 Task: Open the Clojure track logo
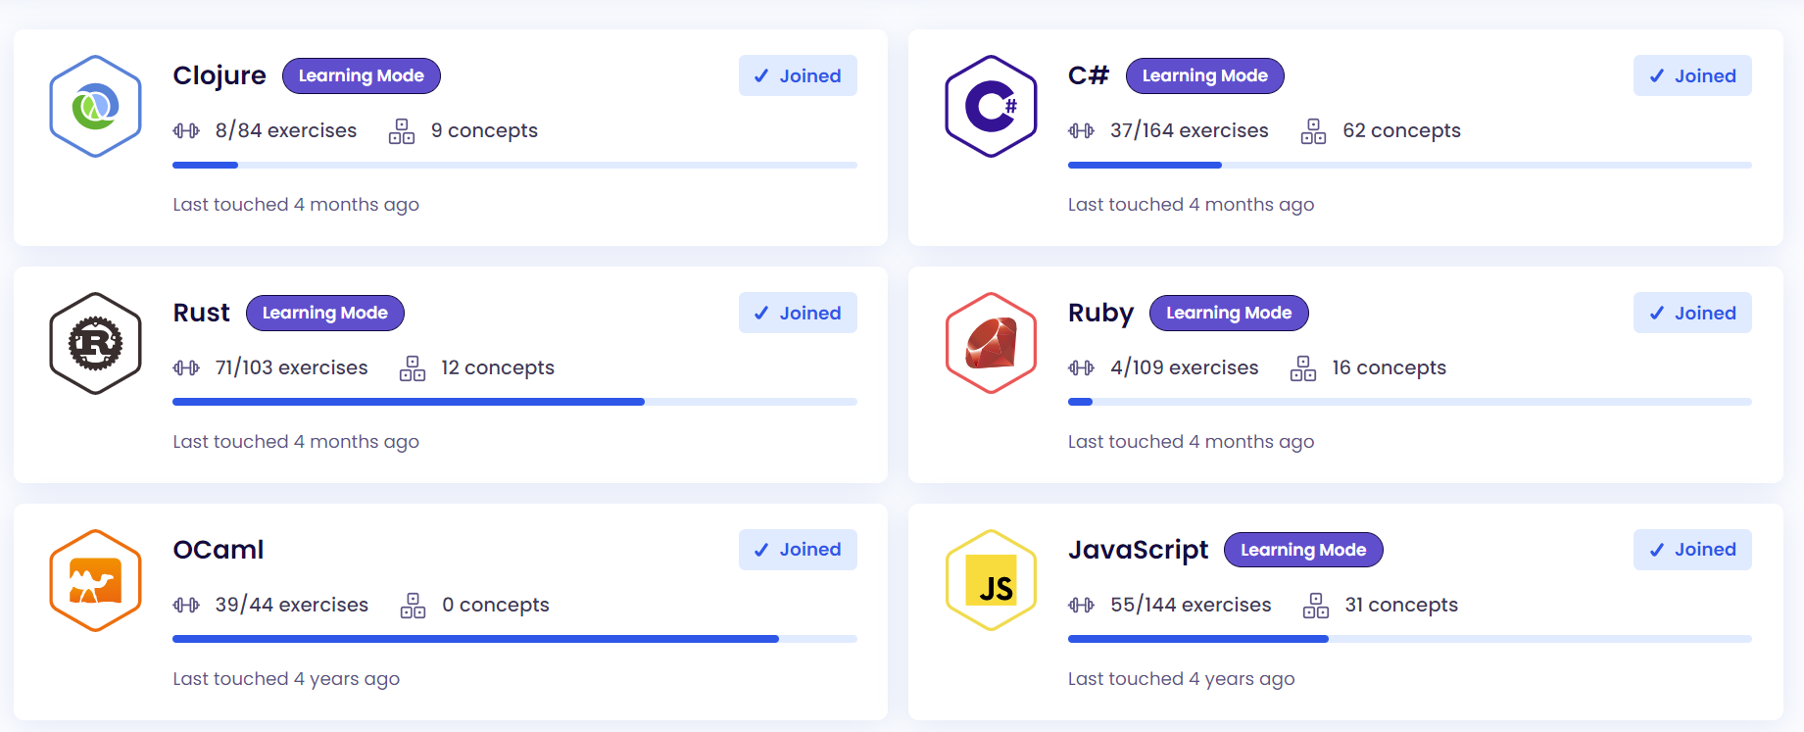[95, 106]
